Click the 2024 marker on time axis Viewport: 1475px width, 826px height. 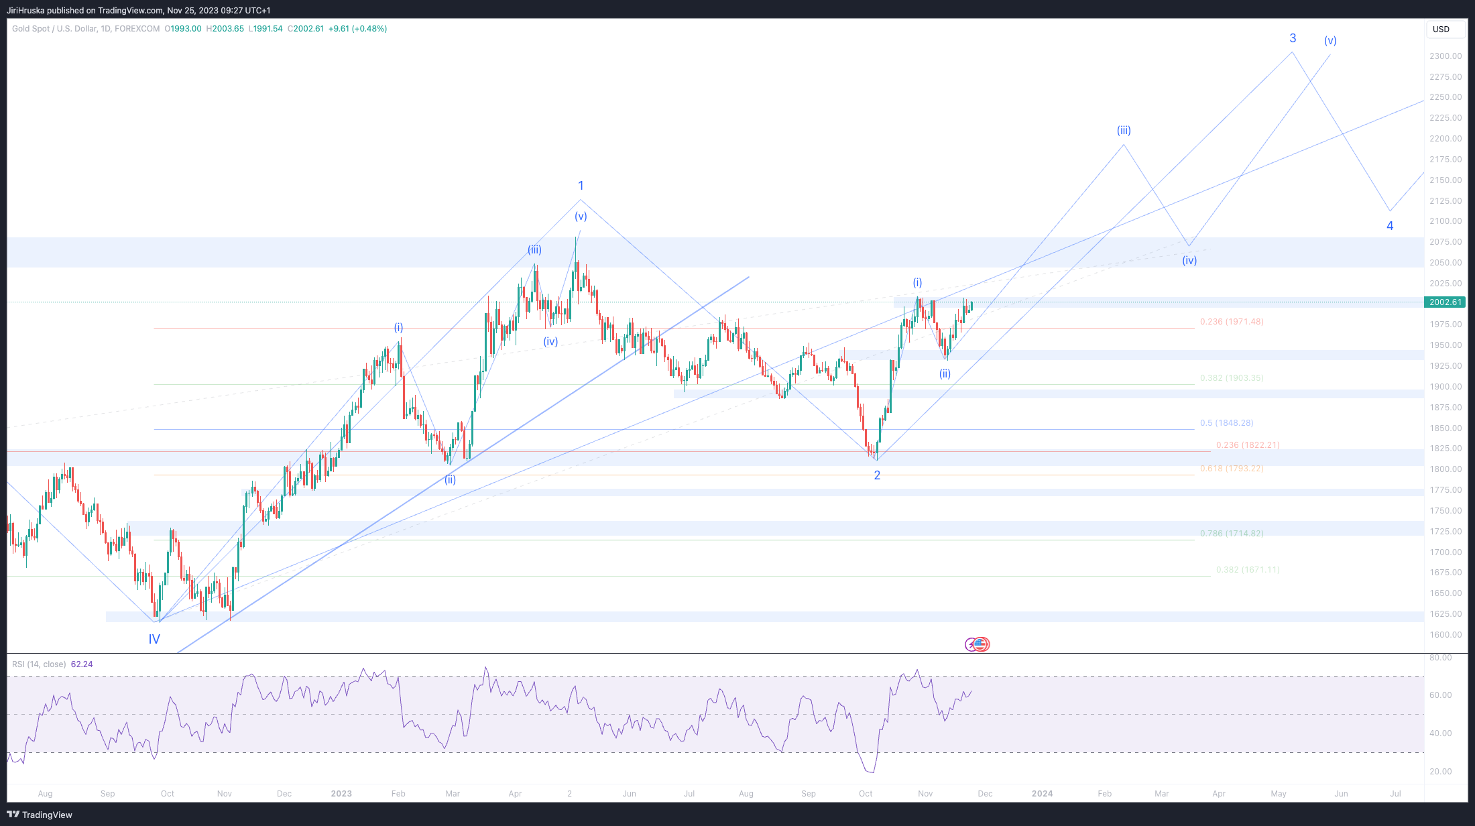coord(1042,794)
